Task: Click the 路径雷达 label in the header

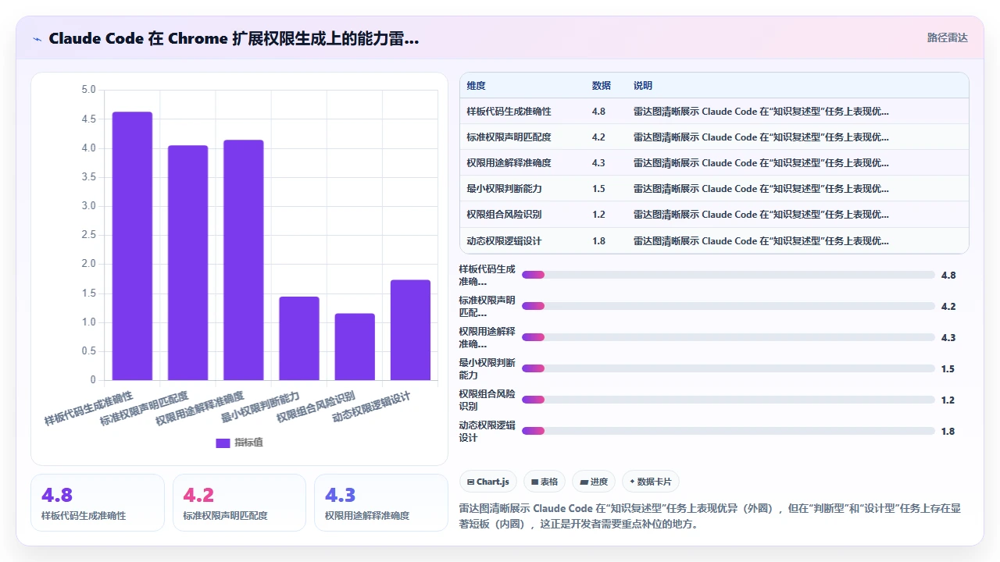Action: pos(948,37)
